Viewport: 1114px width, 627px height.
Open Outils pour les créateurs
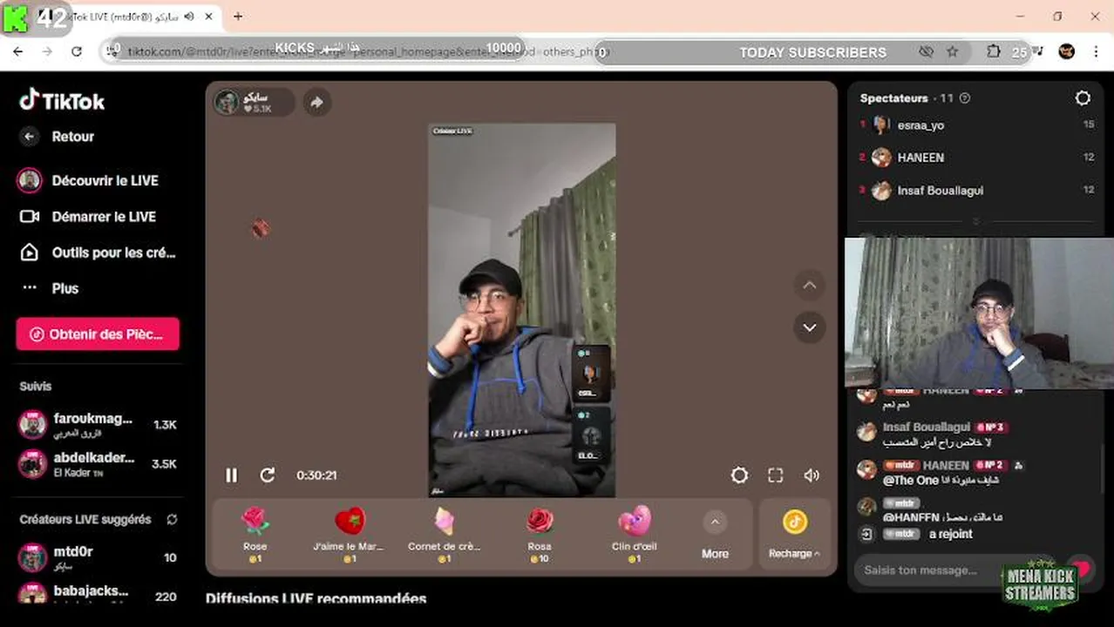(98, 253)
